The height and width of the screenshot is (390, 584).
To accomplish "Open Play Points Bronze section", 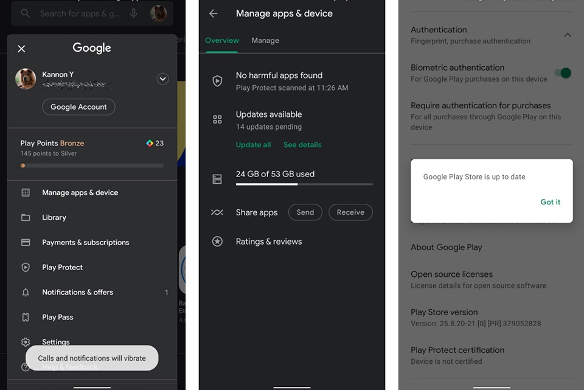I will 92,154.
